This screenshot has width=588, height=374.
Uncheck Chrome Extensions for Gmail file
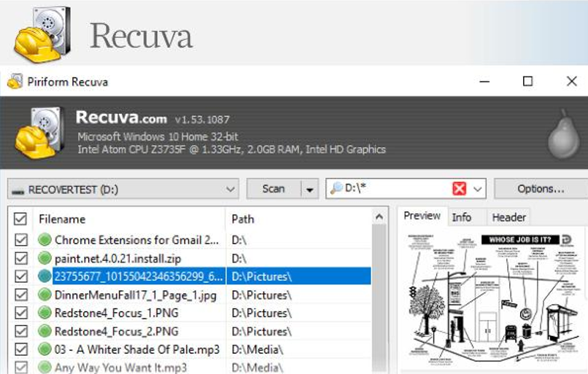coord(21,240)
